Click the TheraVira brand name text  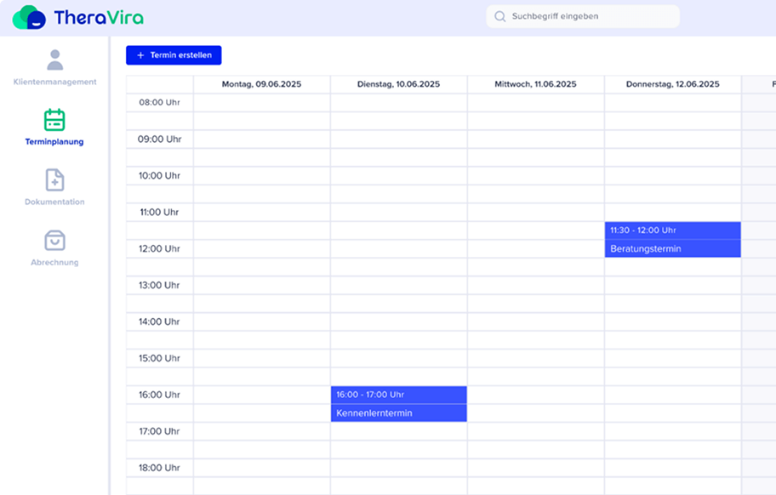pyautogui.click(x=98, y=18)
